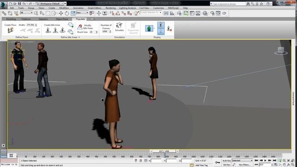Click the X coordinate field in status bar
Screen dimensions: 297x167
156,161
